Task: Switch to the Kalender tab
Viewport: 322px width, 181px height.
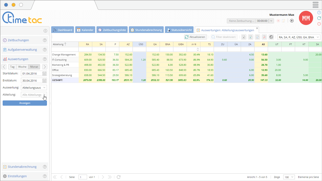Action: 85,30
